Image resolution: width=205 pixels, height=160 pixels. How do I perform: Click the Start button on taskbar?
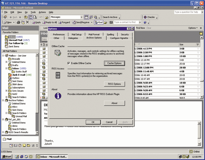[x=7, y=157]
